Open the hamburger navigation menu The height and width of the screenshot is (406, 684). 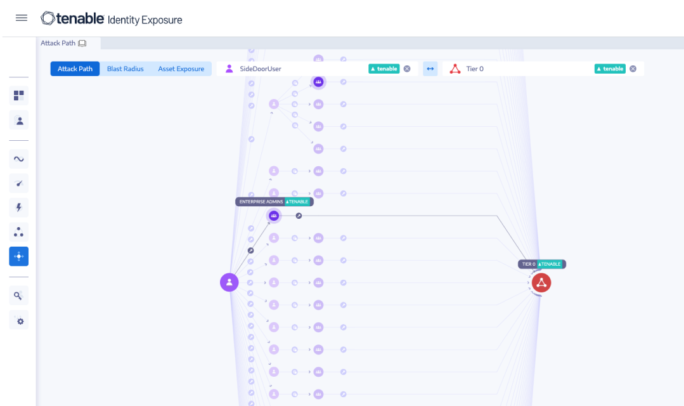point(22,18)
